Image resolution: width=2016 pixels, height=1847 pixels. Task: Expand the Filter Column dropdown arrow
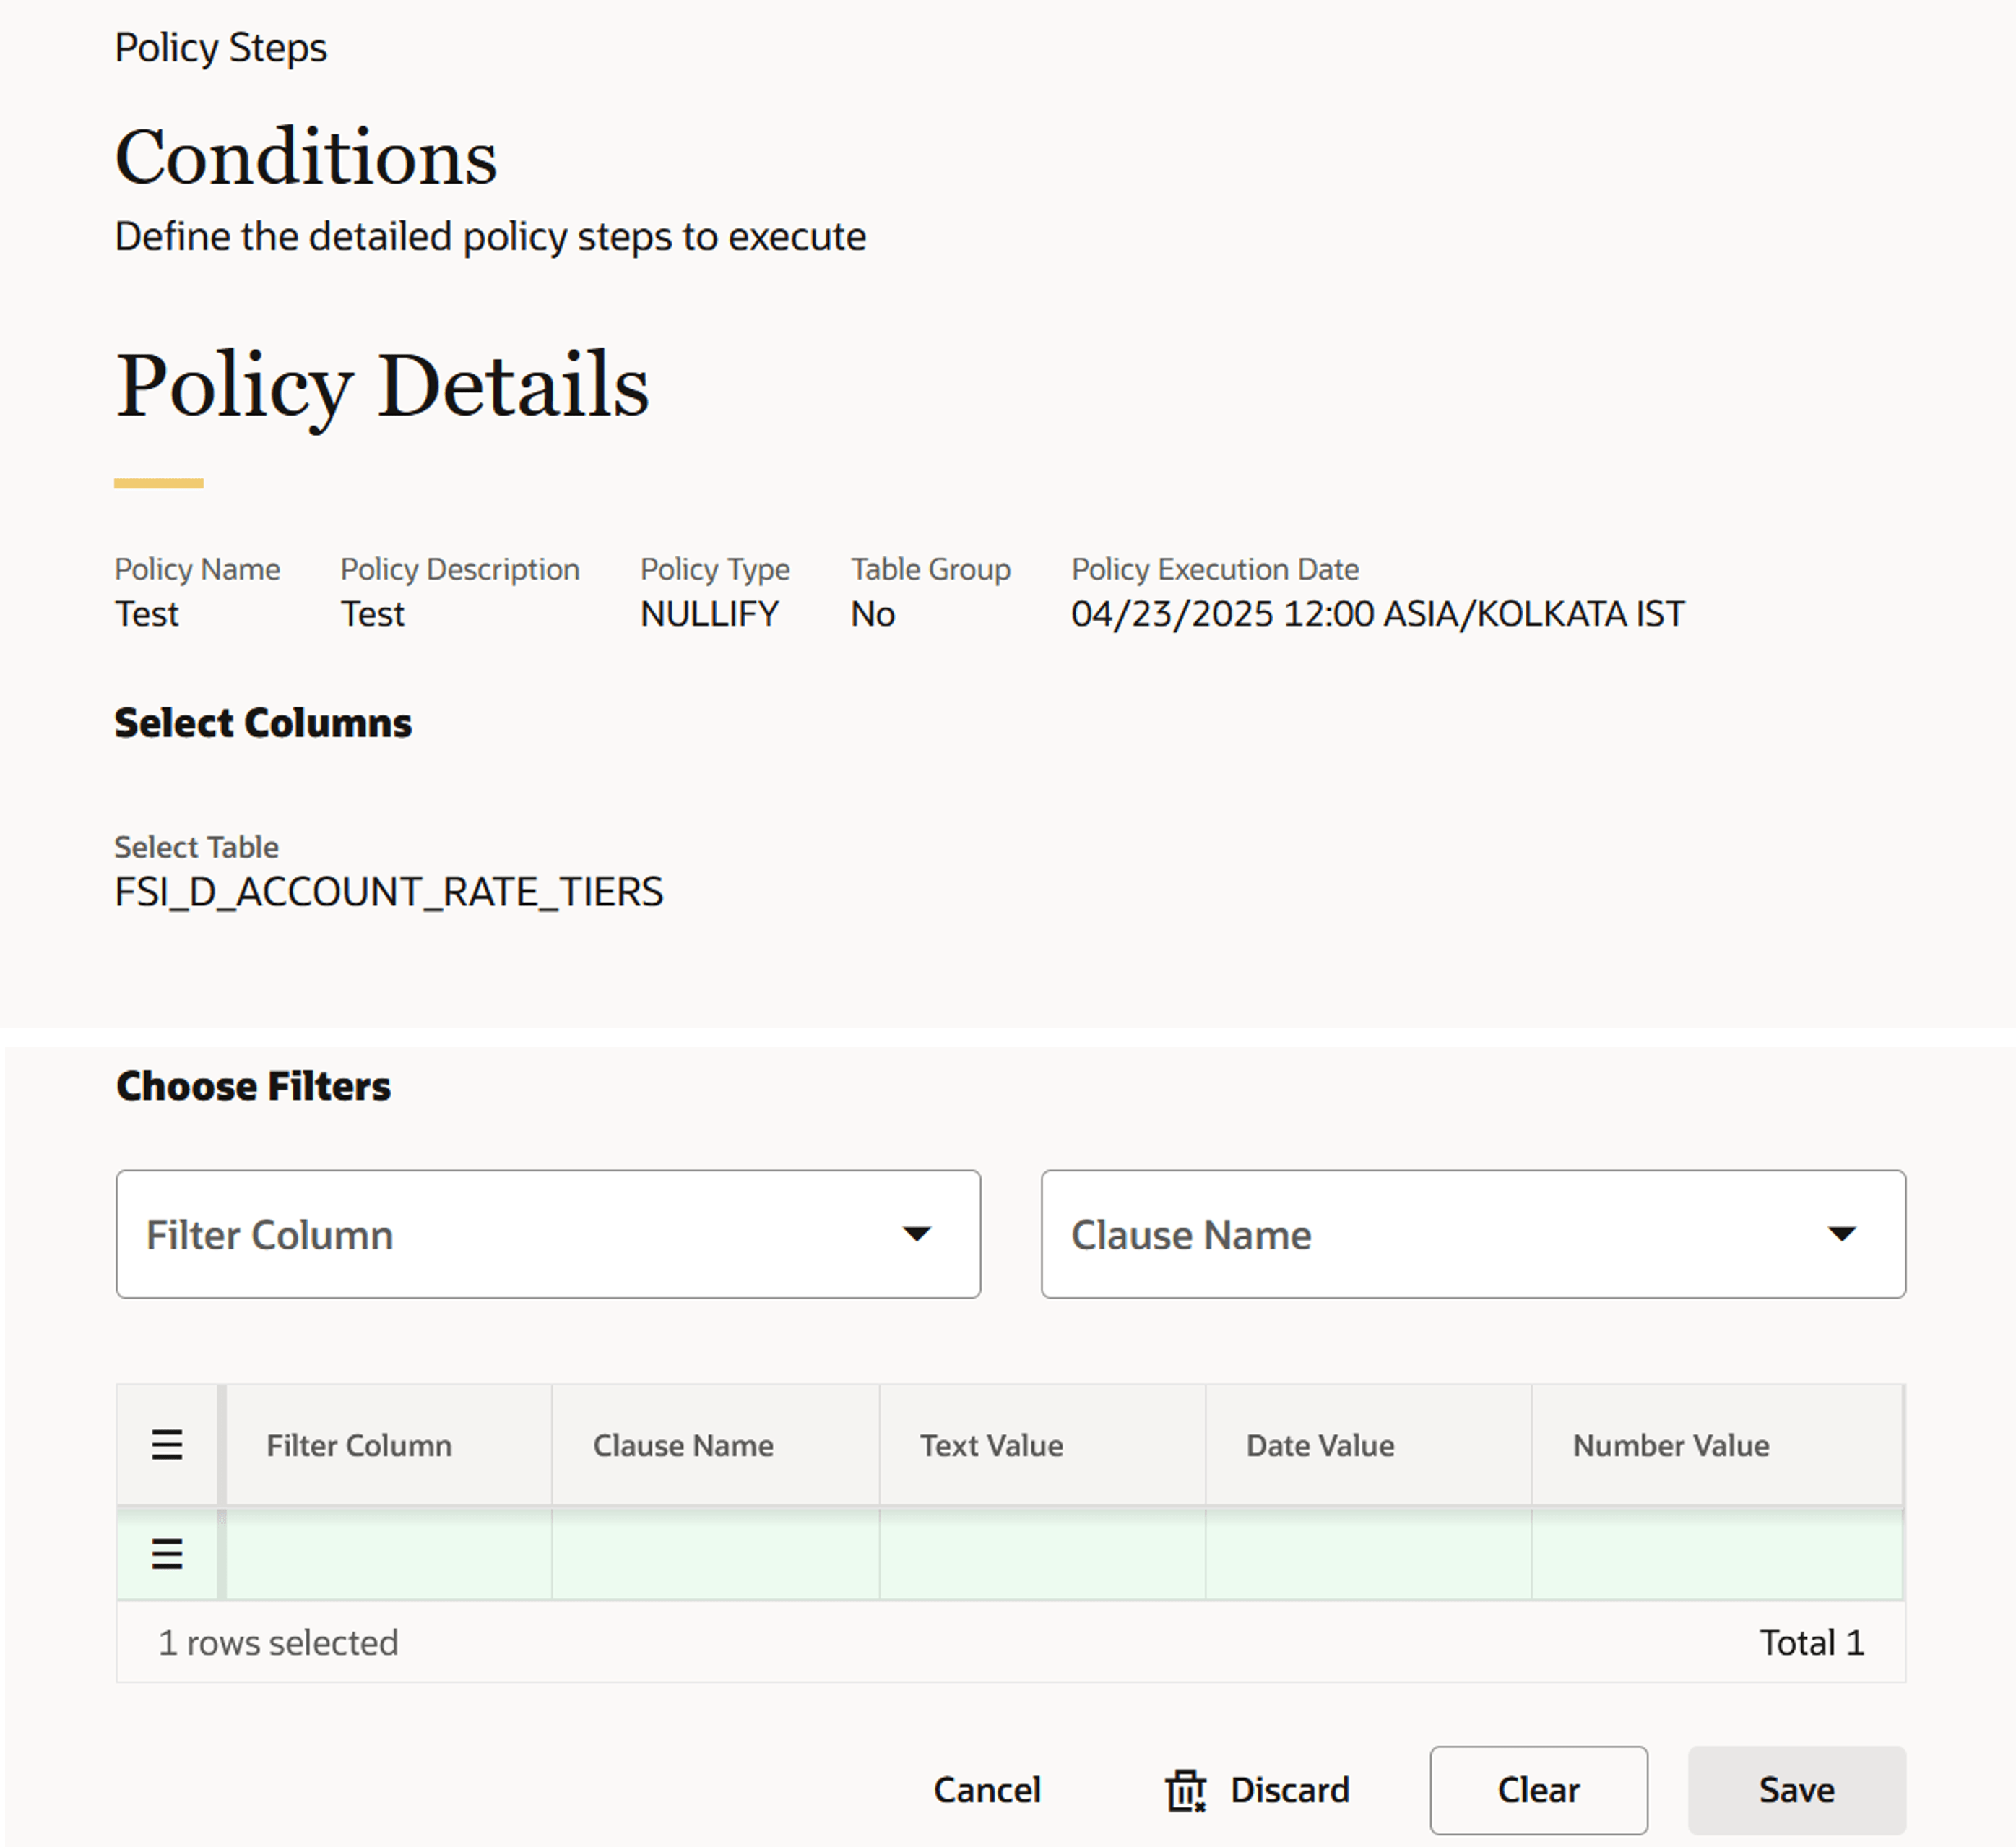click(x=916, y=1234)
